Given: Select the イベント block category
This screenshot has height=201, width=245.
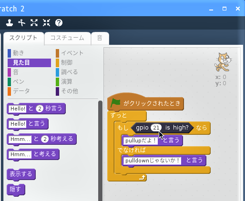Looking at the screenshot, I should pyautogui.click(x=70, y=53).
